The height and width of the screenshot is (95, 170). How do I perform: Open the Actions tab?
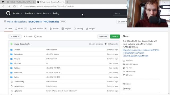[54, 29]
